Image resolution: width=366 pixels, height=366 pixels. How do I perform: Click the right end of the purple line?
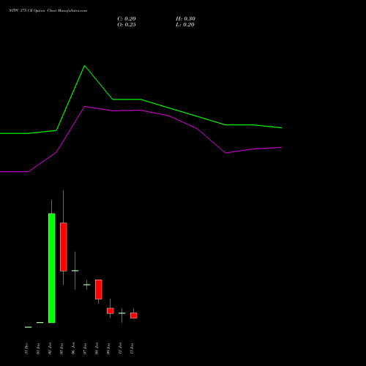tap(281, 147)
